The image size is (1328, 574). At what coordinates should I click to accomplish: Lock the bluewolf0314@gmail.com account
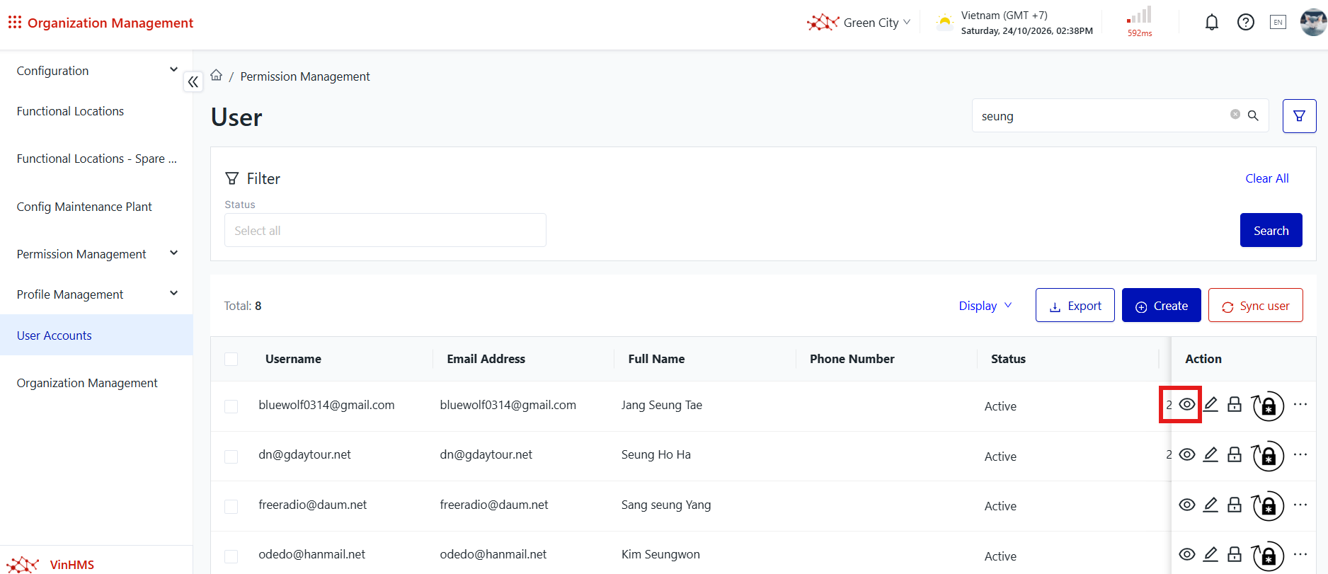point(1235,405)
